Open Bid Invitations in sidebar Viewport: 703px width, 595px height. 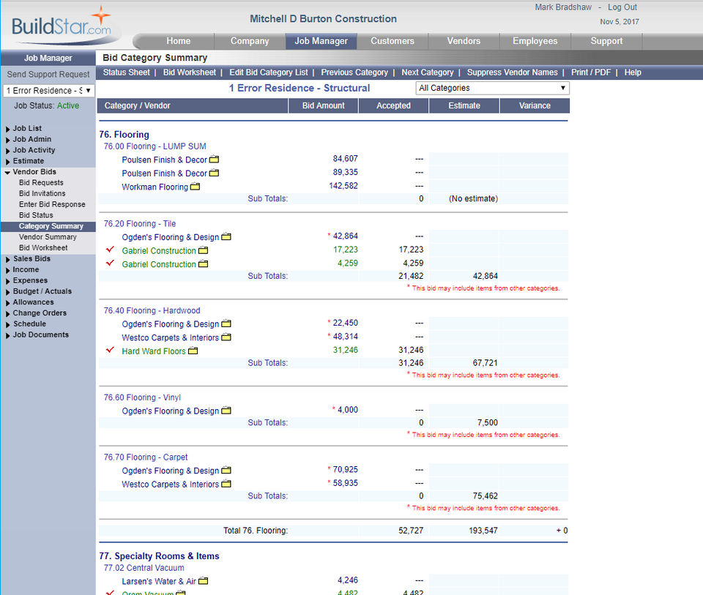point(42,193)
